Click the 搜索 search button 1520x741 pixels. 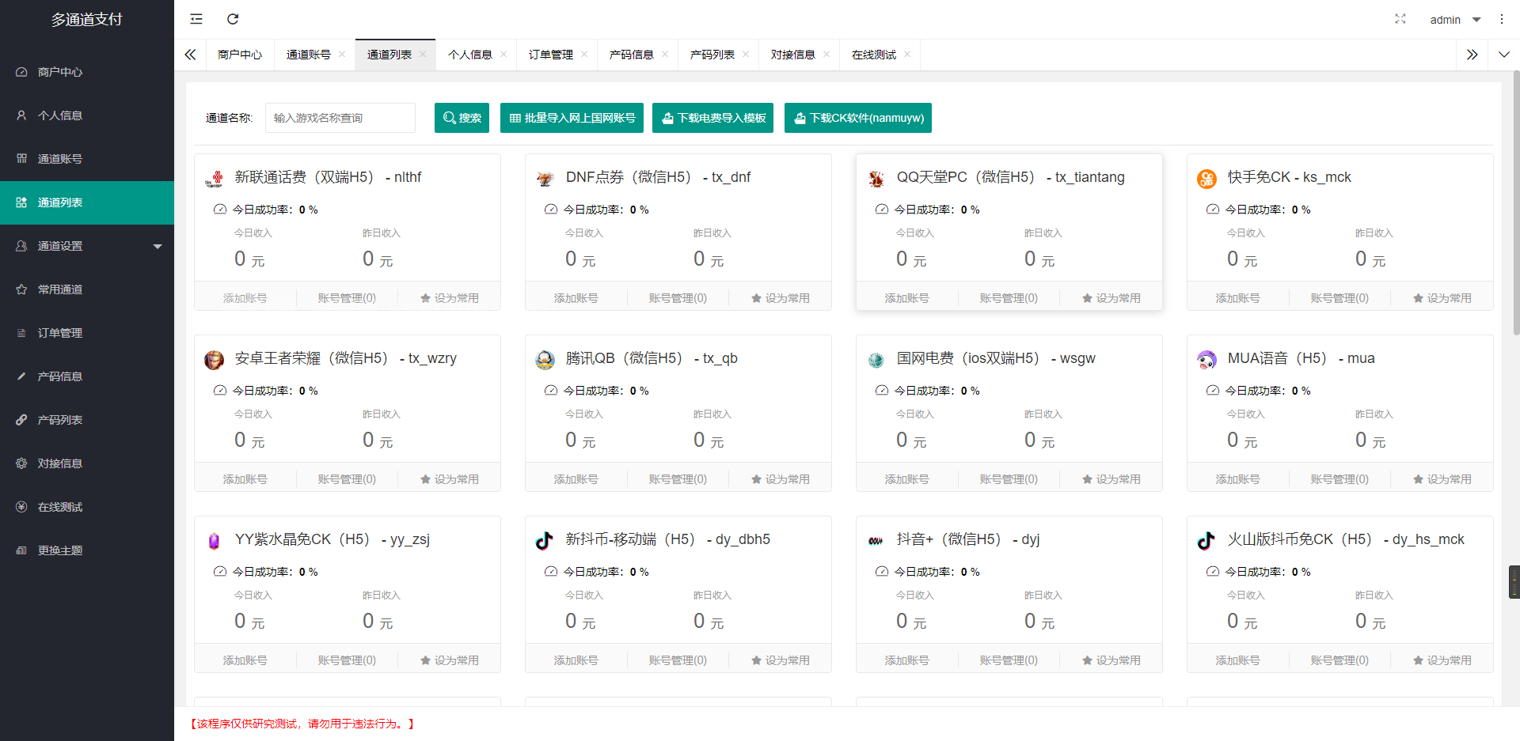click(462, 117)
